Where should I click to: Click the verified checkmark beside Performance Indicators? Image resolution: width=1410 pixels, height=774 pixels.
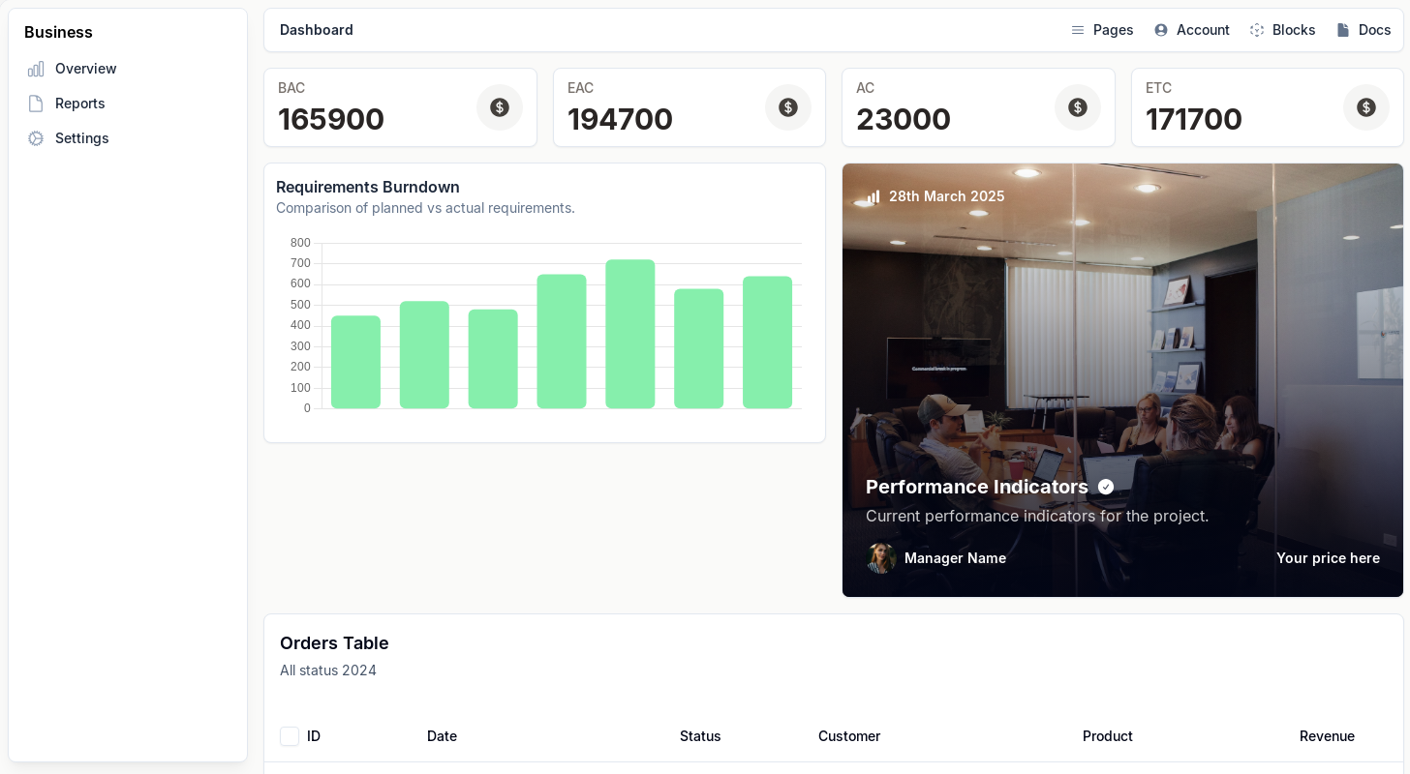pos(1106,487)
